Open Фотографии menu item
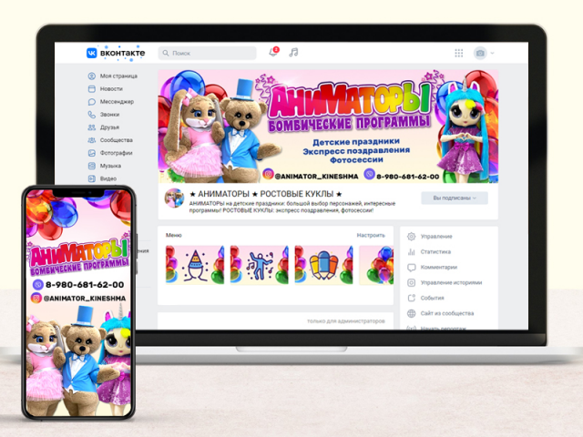Image resolution: width=583 pixels, height=437 pixels. (x=116, y=153)
